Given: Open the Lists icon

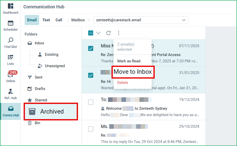Looking at the screenshot, I should tap(11, 57).
